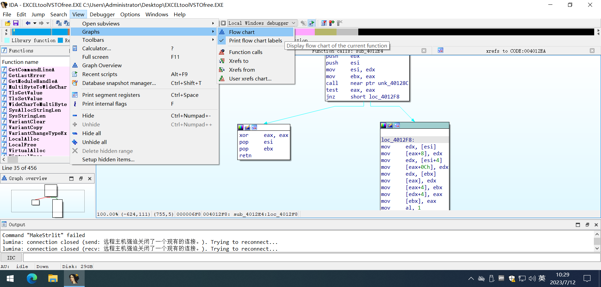Click the IDC command language button
This screenshot has width=601, height=287.
click(x=11, y=258)
